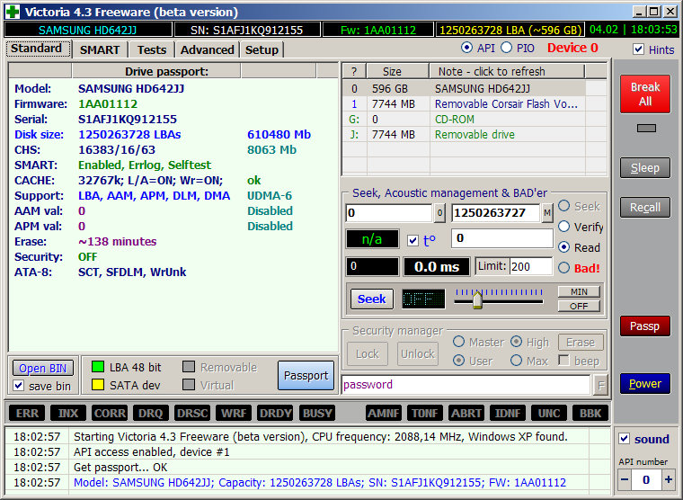Increase API number with plus button
The height and width of the screenshot is (500, 683).
coord(669,480)
